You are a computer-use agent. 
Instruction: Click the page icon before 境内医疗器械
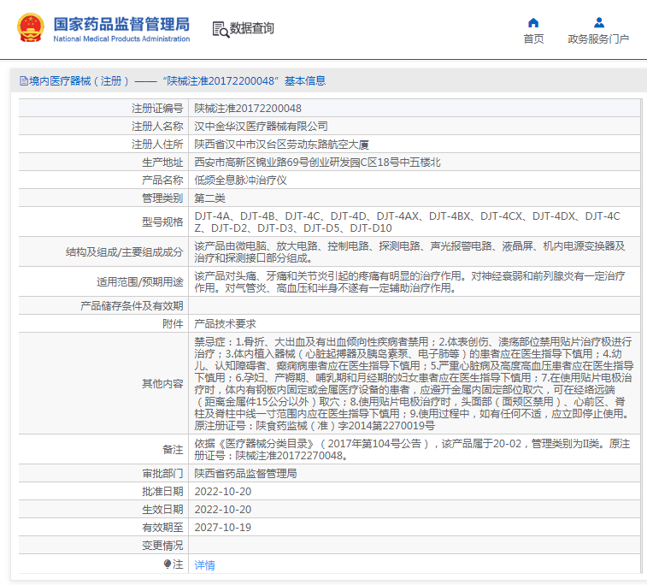[x=23, y=81]
